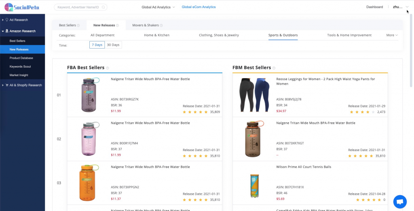Click brown Nalgene bottle thumbnail
This screenshot has height=211, width=414.
tap(254, 139)
